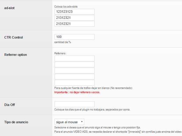
Task: Select the second Referrers input box
Action: 75,64
